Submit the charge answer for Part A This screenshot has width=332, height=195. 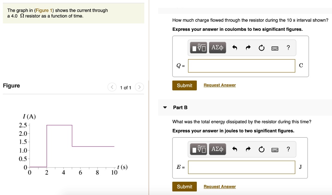(x=184, y=85)
